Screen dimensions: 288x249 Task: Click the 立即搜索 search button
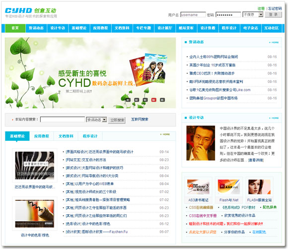point(117,120)
